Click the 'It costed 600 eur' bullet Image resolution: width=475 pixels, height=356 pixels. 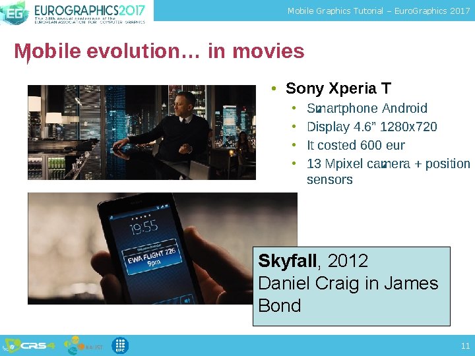356,145
